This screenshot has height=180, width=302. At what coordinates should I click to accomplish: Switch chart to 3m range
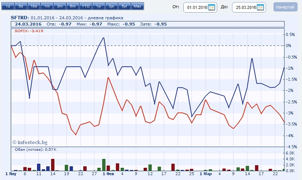(x=60, y=6)
